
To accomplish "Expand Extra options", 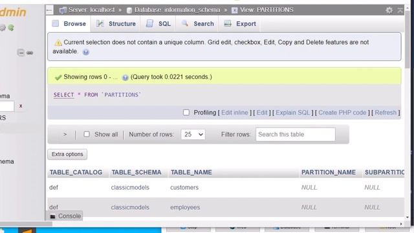I will [67, 154].
